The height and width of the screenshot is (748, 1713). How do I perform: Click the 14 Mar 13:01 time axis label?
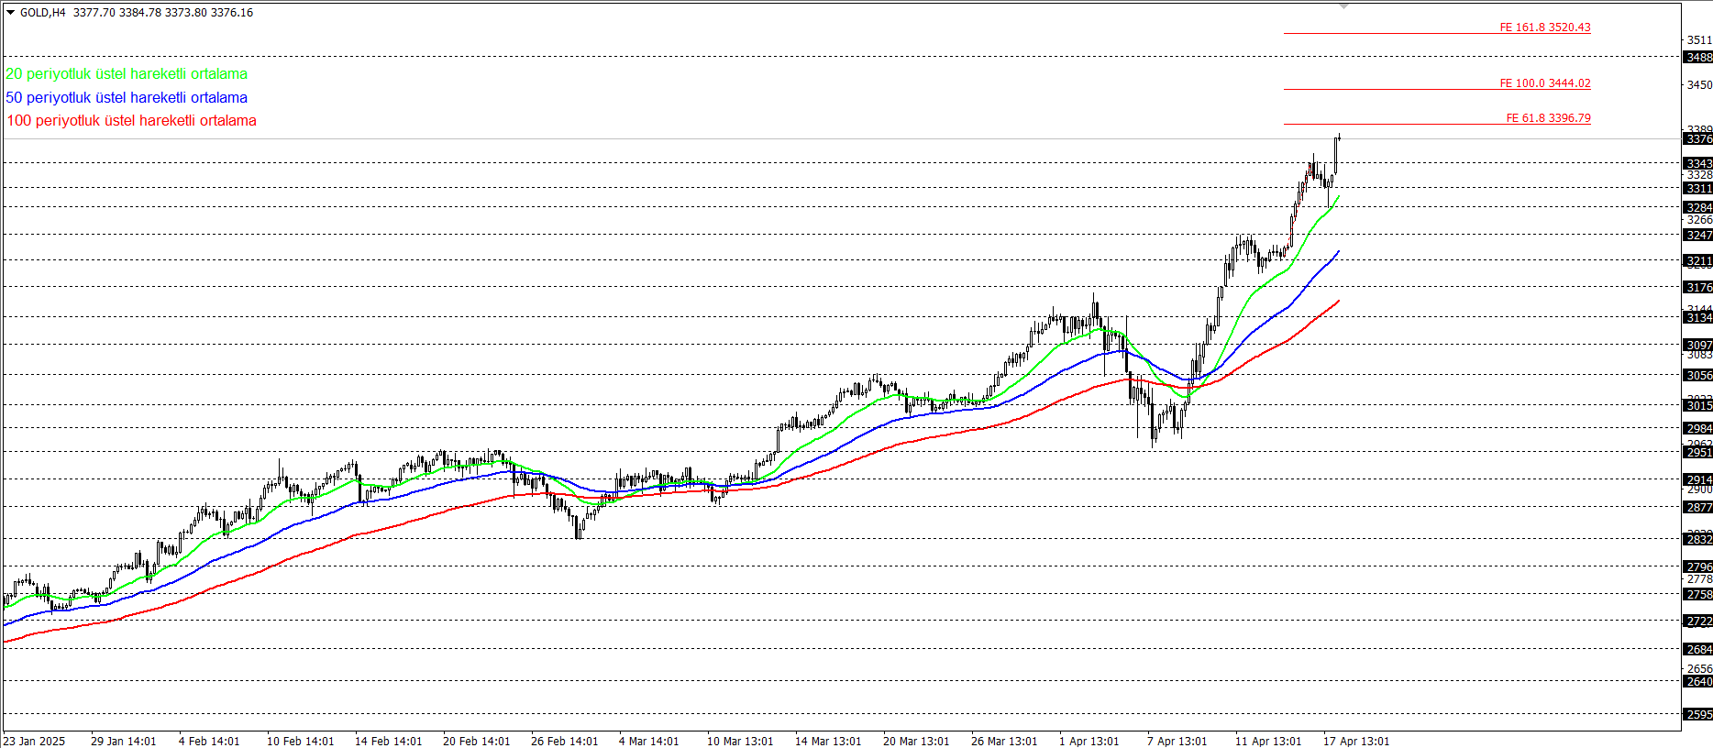coord(828,742)
